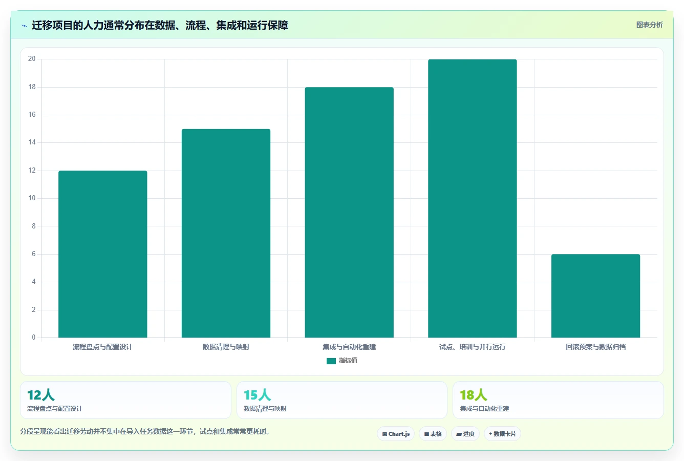Click the Chart.js tag chip
The width and height of the screenshot is (684, 461).
[396, 434]
